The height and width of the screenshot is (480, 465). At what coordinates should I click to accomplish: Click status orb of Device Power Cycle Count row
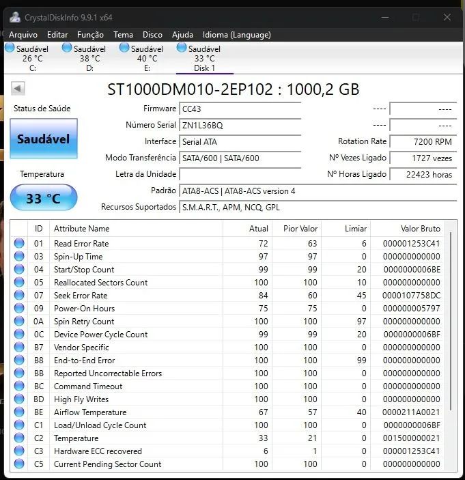(19, 334)
